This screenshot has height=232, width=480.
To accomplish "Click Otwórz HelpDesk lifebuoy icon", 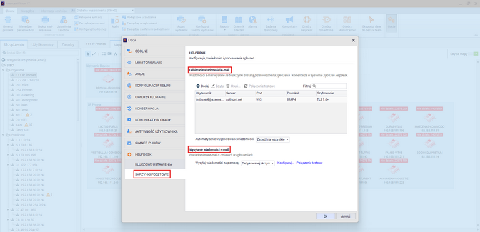I will (307, 20).
